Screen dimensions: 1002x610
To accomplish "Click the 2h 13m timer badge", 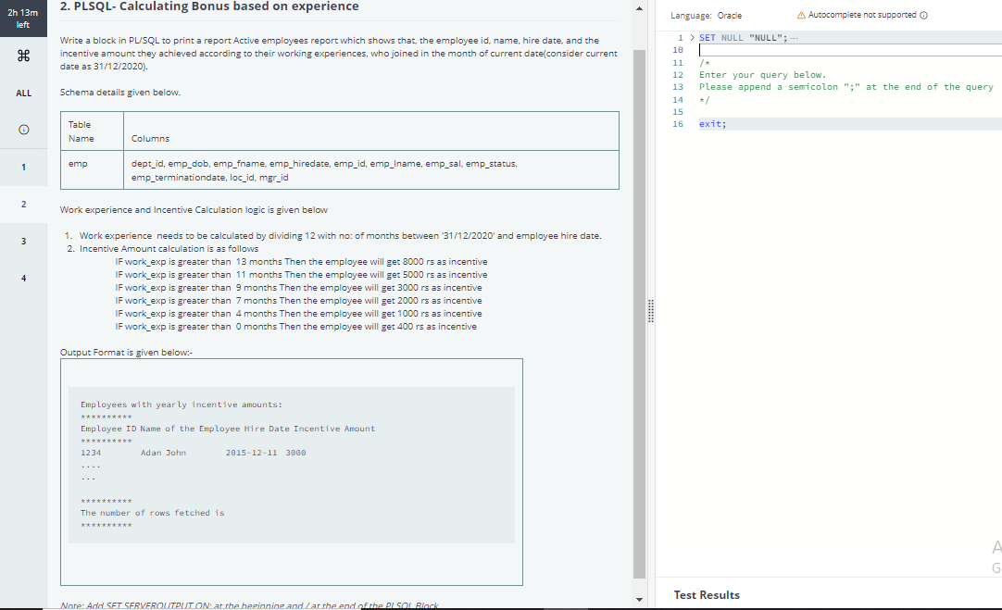I will [x=23, y=16].
